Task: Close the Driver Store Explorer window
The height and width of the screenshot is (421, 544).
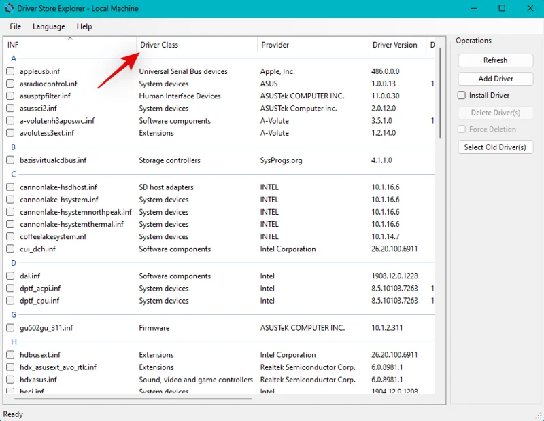Action: [532, 8]
